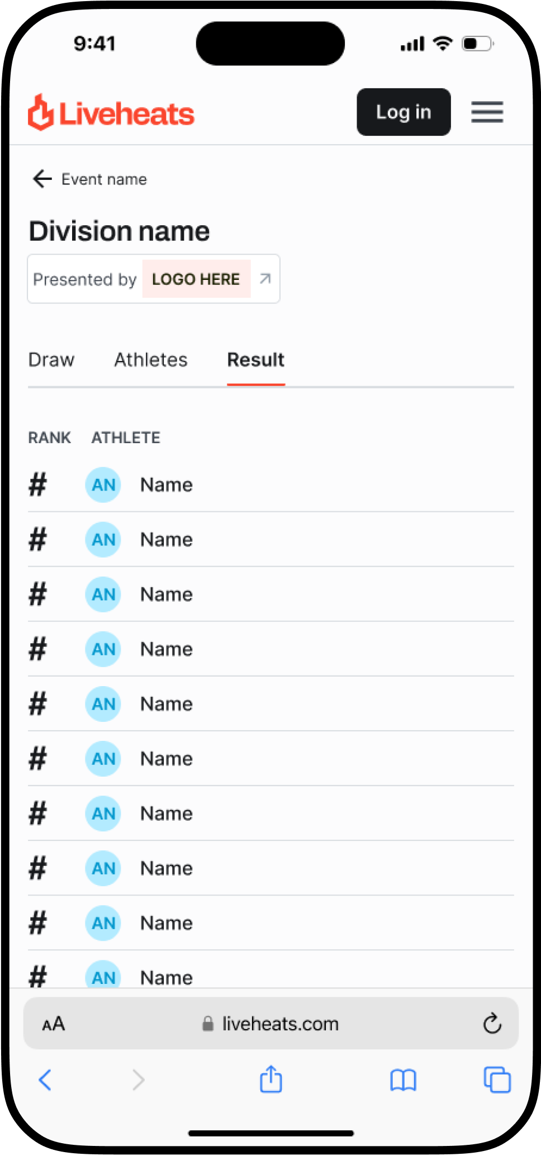541x1156 pixels.
Task: Tap the Safari reload icon
Action: [492, 1024]
